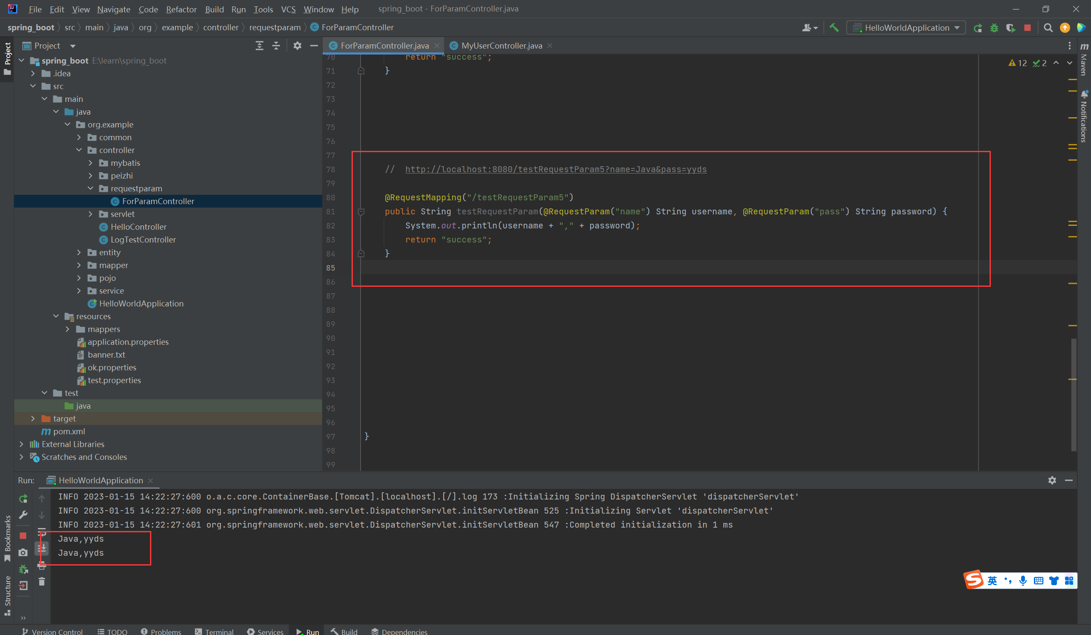
Task: Switch to MyUserController.java tab
Action: (501, 46)
